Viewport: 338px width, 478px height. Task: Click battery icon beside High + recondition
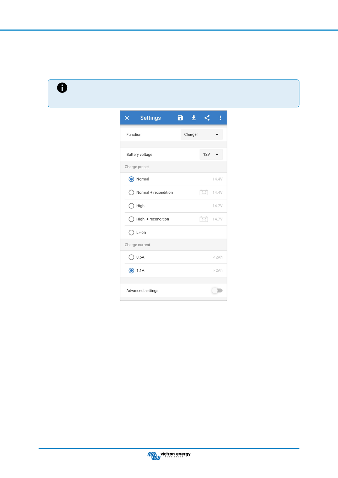[x=204, y=219]
